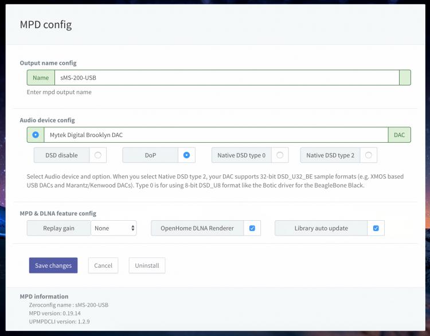The height and width of the screenshot is (336, 430).
Task: Select the DSD disable radio option
Action: point(98,155)
